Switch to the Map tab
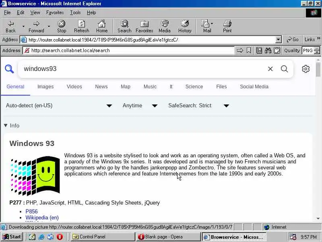 click(x=126, y=87)
